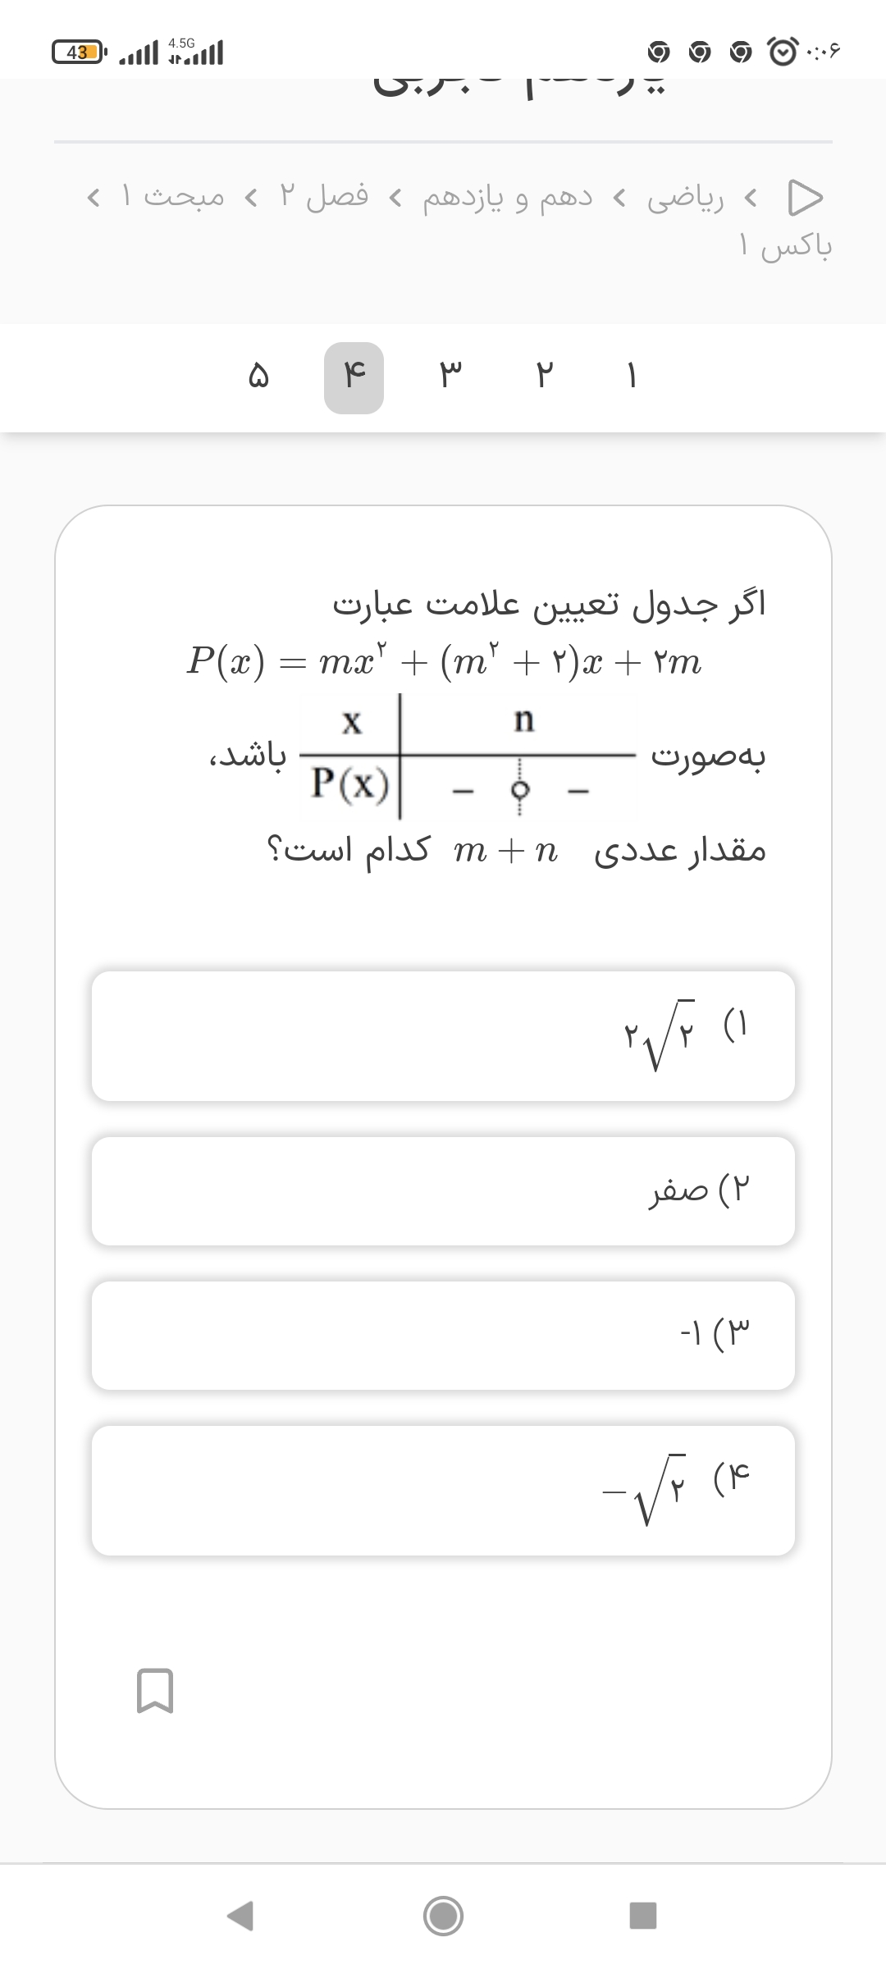886x1969 pixels.
Task: Tap the alarm clock status icon
Action: (780, 53)
